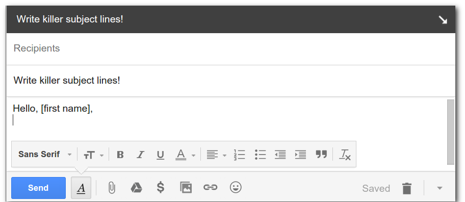The image size is (465, 202).
Task: Insert a link with the chain icon
Action: 210,187
